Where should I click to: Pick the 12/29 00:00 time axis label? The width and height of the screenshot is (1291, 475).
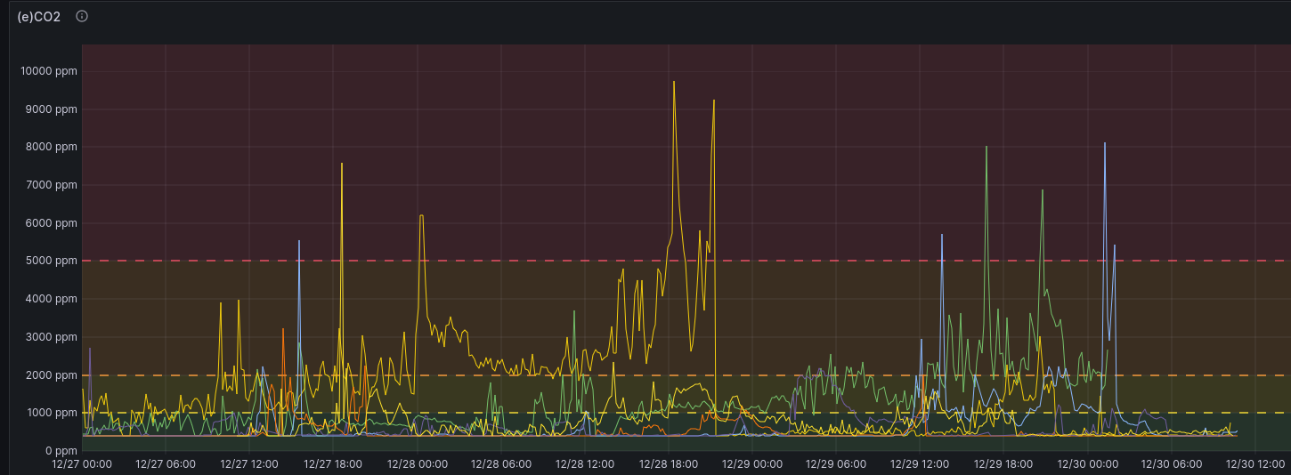pos(752,464)
